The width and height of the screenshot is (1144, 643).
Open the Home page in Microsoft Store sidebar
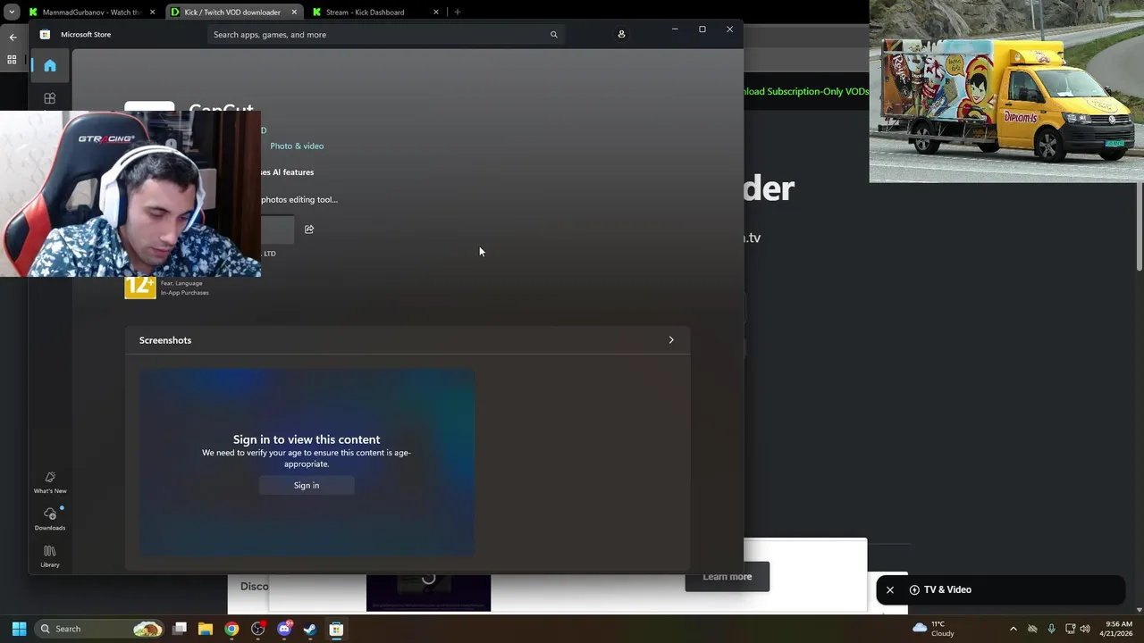pyautogui.click(x=50, y=65)
